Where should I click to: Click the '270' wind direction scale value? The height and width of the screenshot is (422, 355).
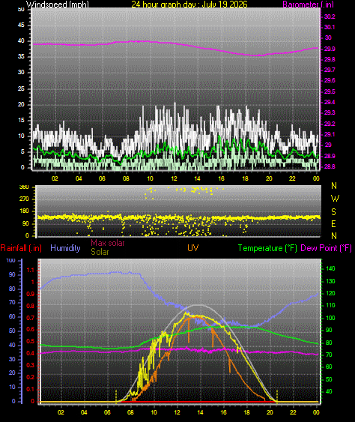click(24, 199)
